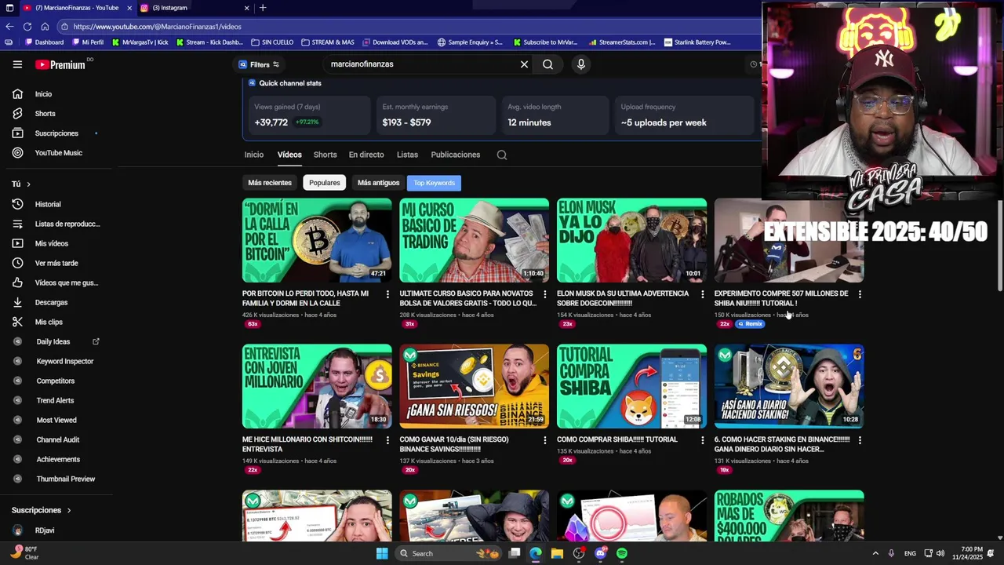Open the Filters dropdown
This screenshot has width=1004, height=565.
pyautogui.click(x=259, y=64)
